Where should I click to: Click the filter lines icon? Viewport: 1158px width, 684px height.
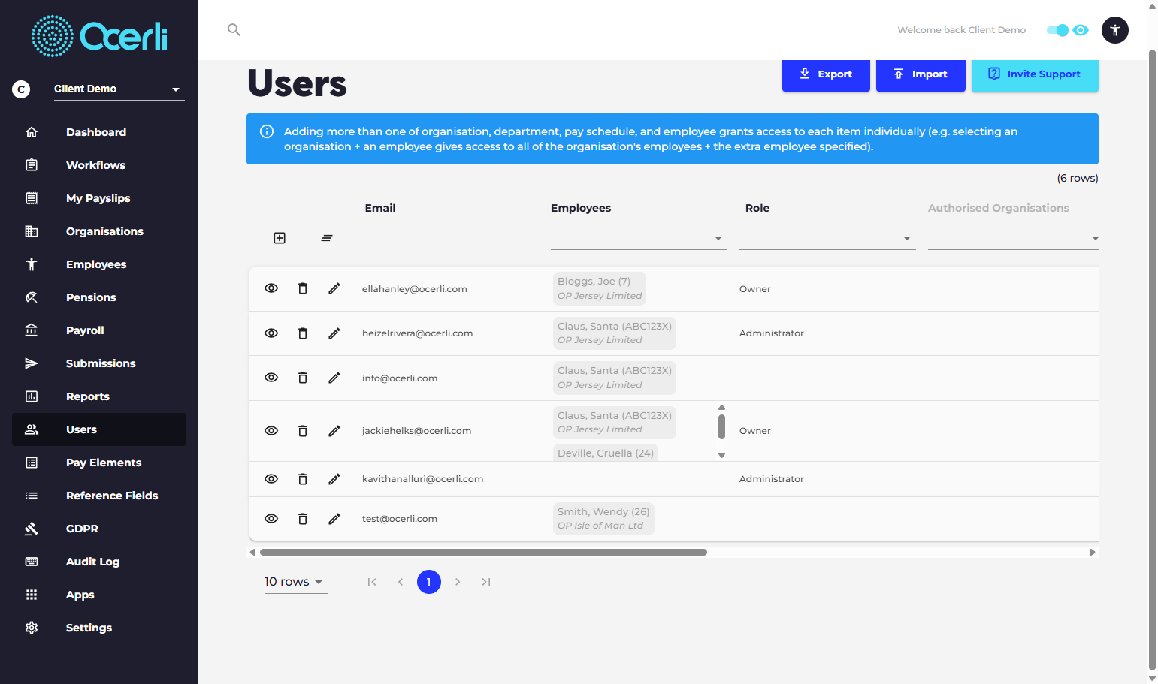(327, 238)
